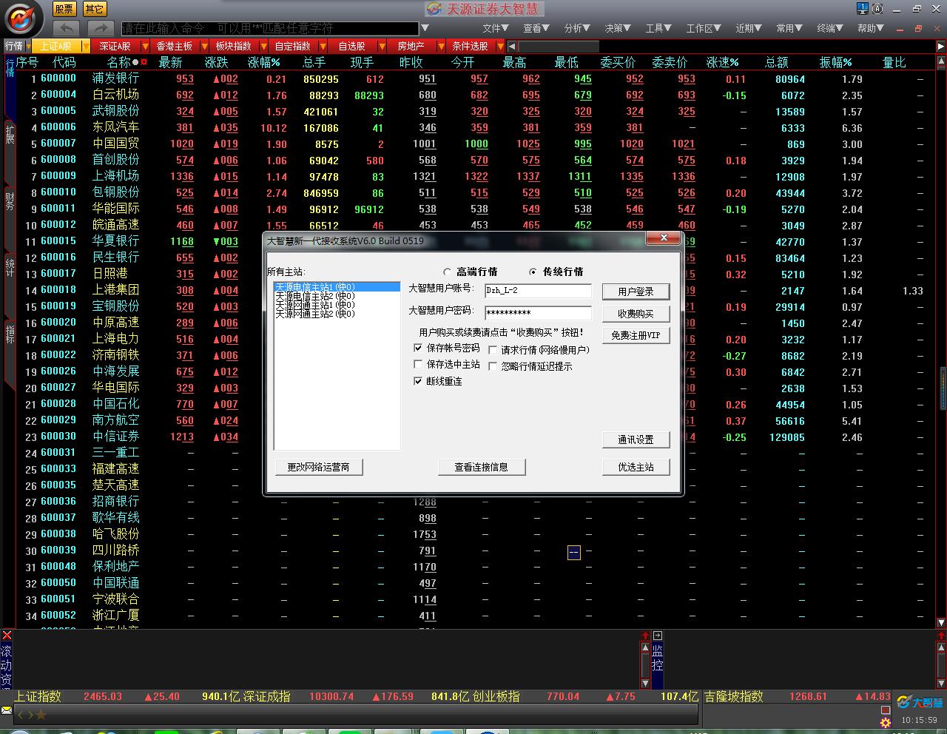
Task: Click the 股票 button at top
Action: (x=64, y=9)
